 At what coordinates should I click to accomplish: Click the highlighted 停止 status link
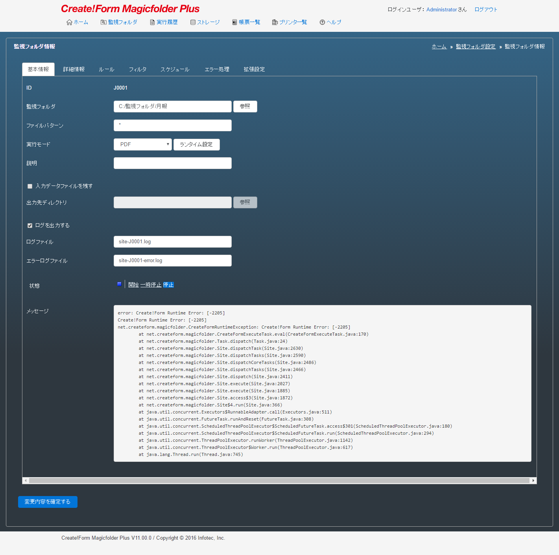[168, 285]
